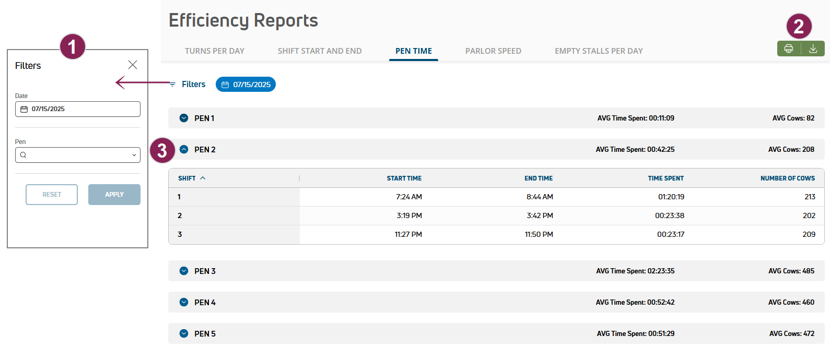Collapse the PEN 2 row
Screen dimensions: 830x348
pos(184,150)
